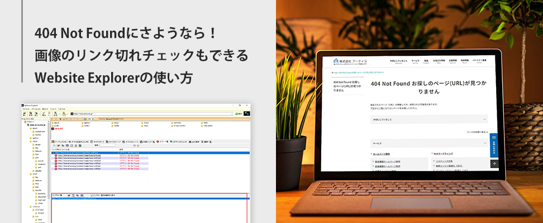Expand the サービス gray bar on the 404 page
Screen dimensions: 543x223
tap(429, 143)
